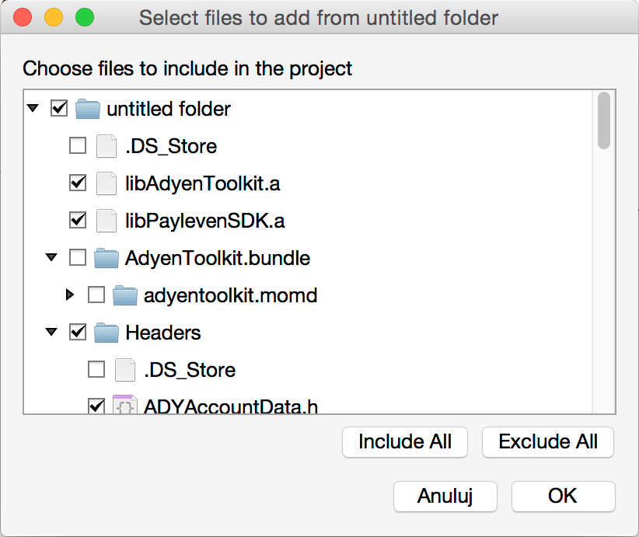
Task: Click the file icon beside libAdyenToolkit.a
Action: pos(106,183)
